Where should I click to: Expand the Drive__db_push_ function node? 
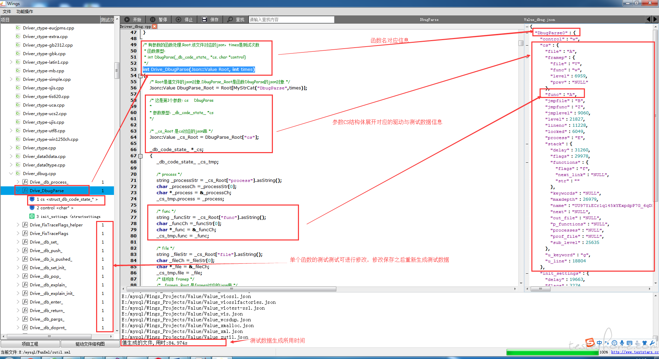click(x=18, y=250)
